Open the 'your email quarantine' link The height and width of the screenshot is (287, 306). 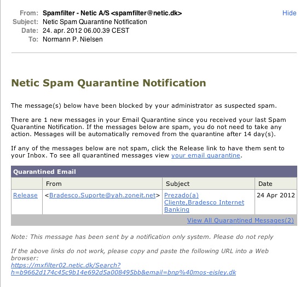coord(206,155)
